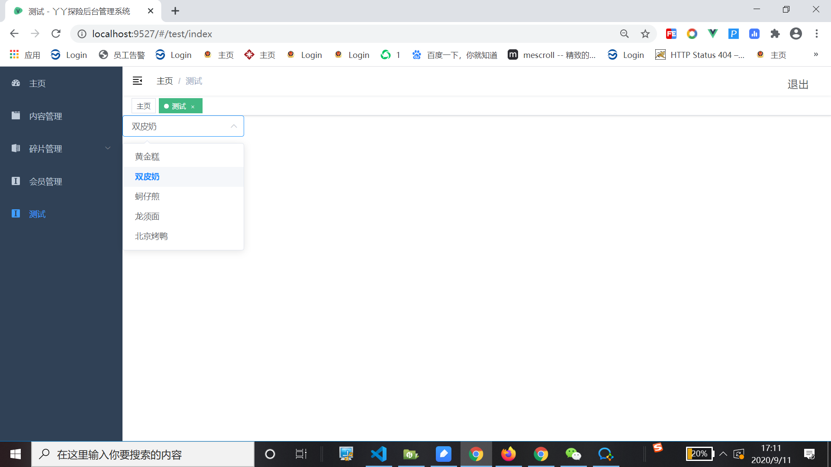831x467 pixels.
Task: Click the 退出 logout link
Action: [798, 84]
